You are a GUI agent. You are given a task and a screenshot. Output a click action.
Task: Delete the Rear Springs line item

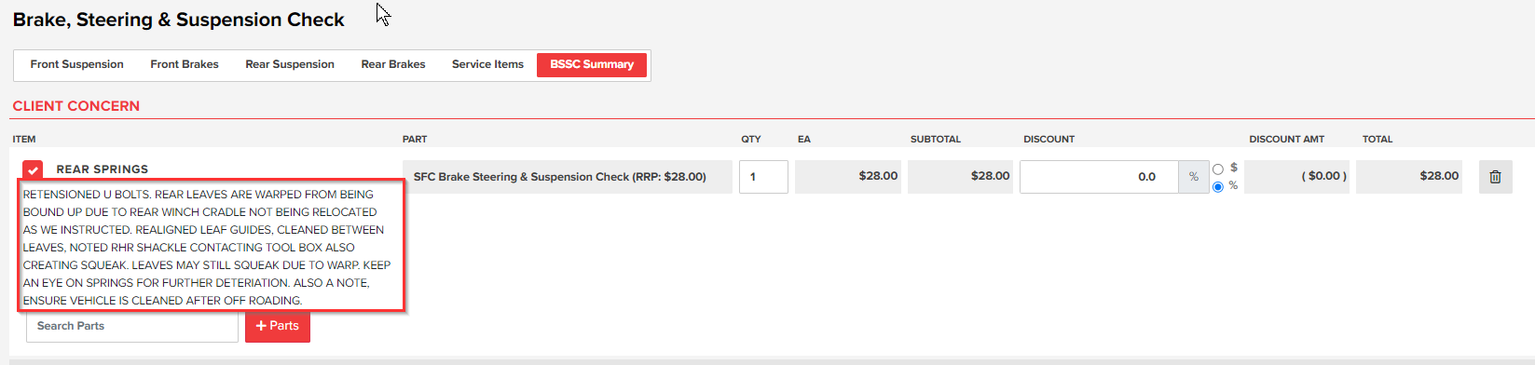click(1495, 177)
